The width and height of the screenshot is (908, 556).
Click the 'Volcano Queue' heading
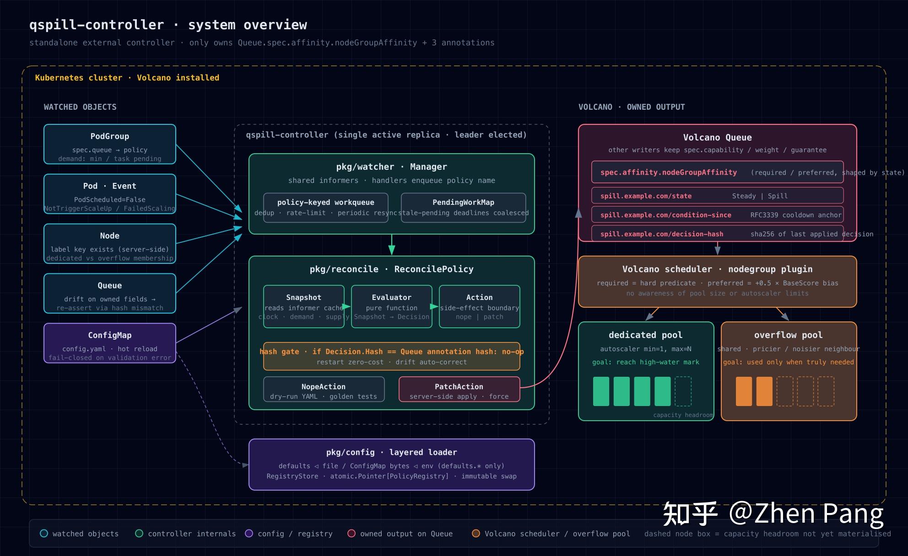tap(718, 138)
